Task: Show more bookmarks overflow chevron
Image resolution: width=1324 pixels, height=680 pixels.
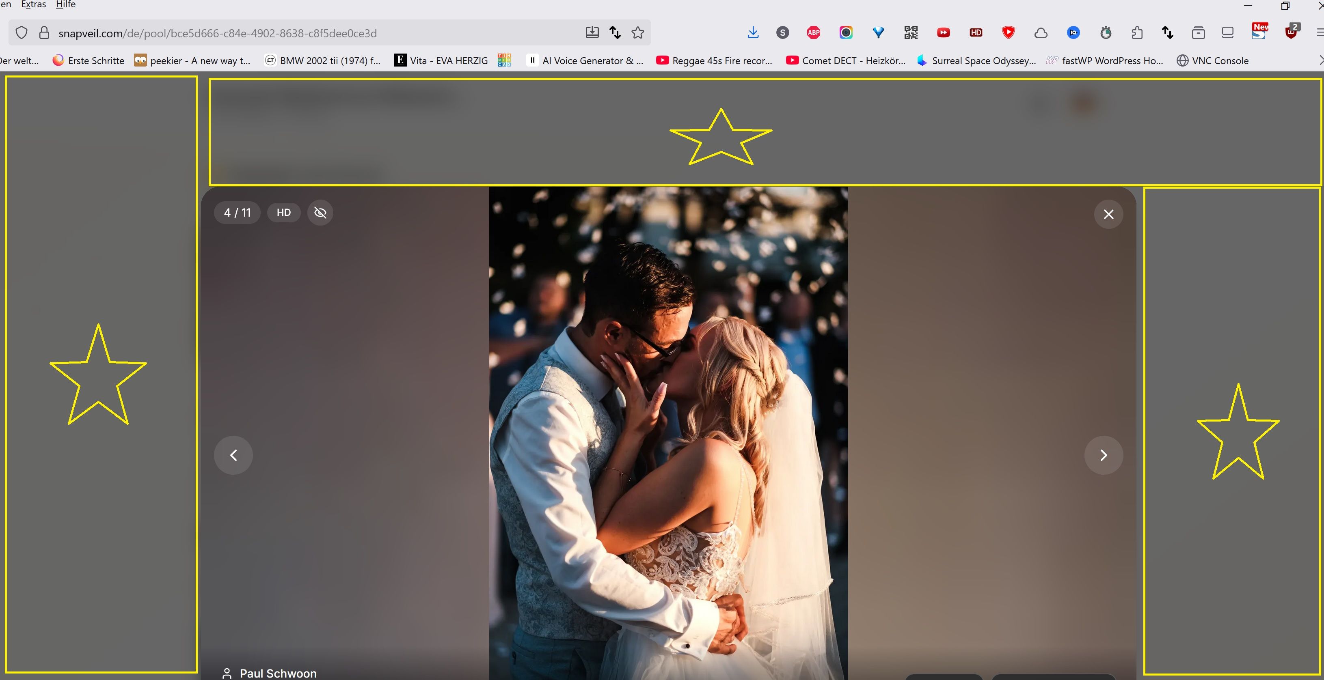Action: (1320, 60)
